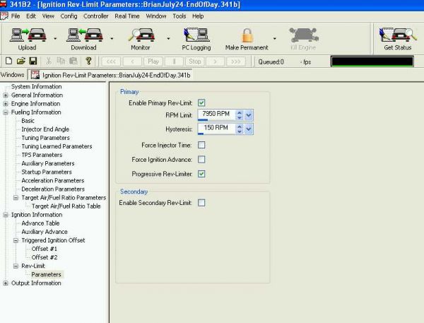
Task: Click the open folder icon
Action: pos(21,61)
